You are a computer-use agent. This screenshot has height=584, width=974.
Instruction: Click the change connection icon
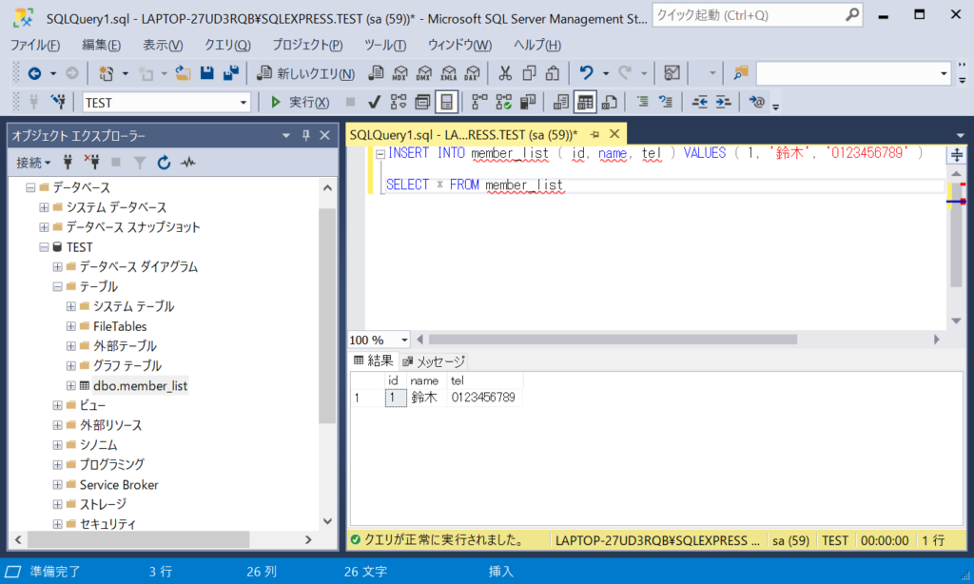58,102
